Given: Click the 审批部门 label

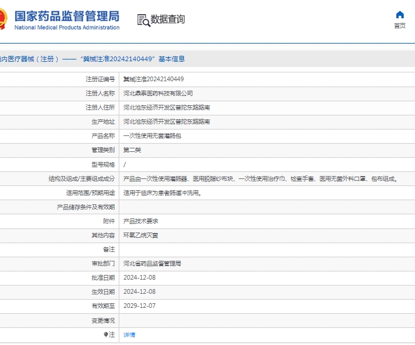Looking at the screenshot, I should tap(103, 264).
